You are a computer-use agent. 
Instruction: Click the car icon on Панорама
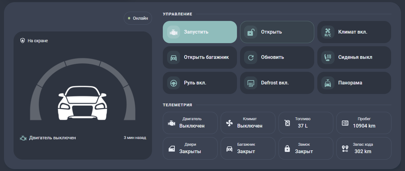pyautogui.click(x=328, y=83)
